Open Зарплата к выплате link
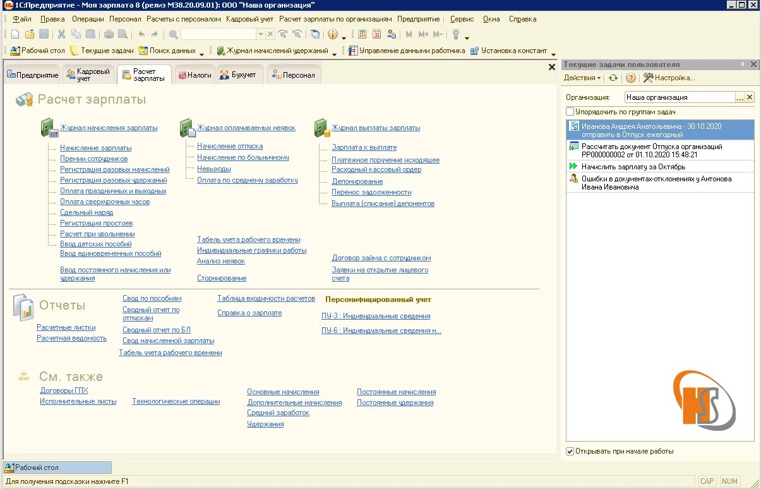This screenshot has width=761, height=489. tap(364, 147)
